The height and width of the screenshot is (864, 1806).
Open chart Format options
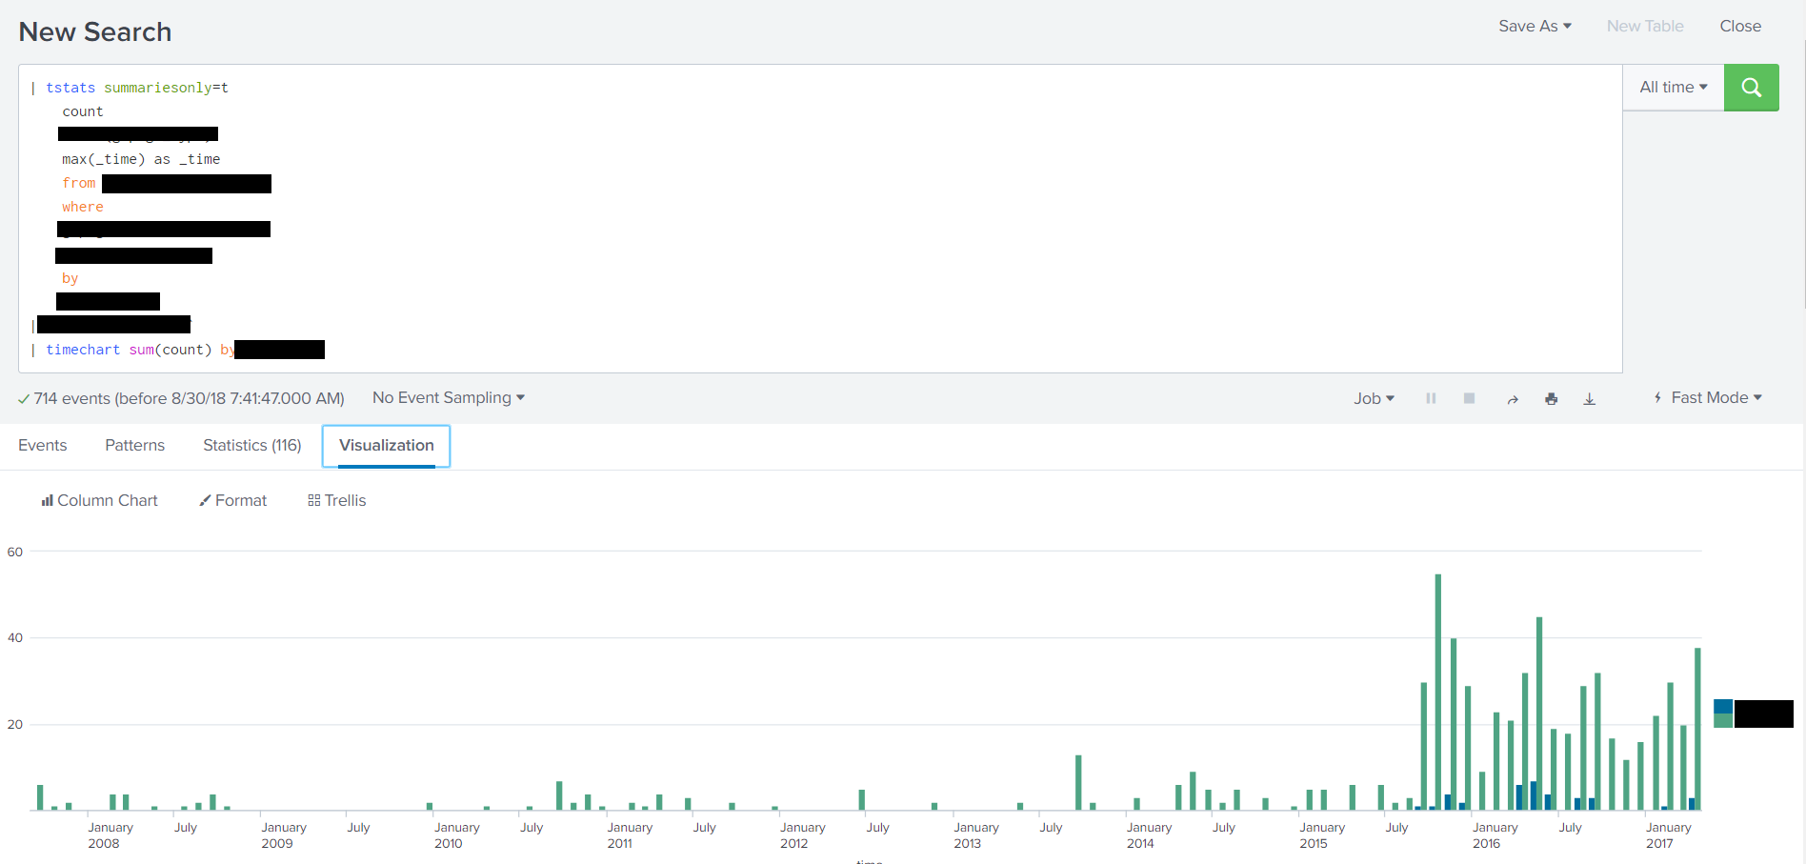tap(231, 500)
